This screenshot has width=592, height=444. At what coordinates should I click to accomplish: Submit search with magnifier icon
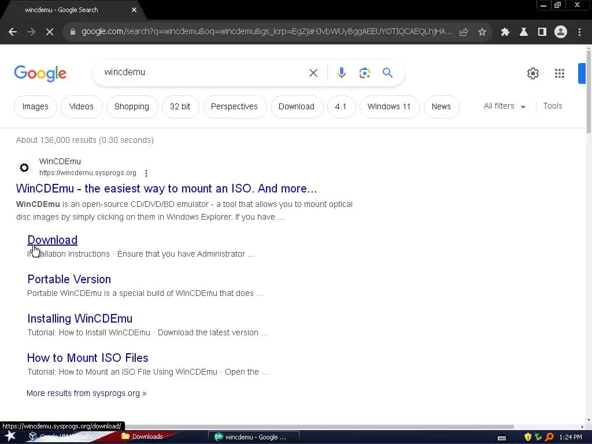point(388,72)
